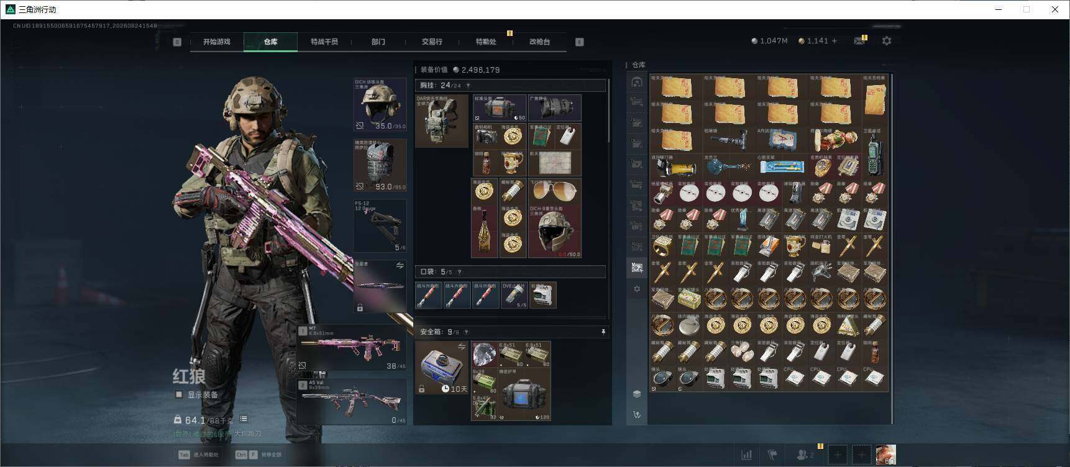Select the gold wristwatch in warehouse

pos(821,166)
